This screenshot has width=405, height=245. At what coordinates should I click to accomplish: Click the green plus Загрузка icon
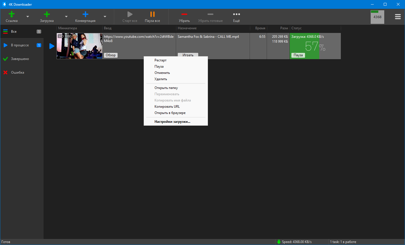point(47,14)
